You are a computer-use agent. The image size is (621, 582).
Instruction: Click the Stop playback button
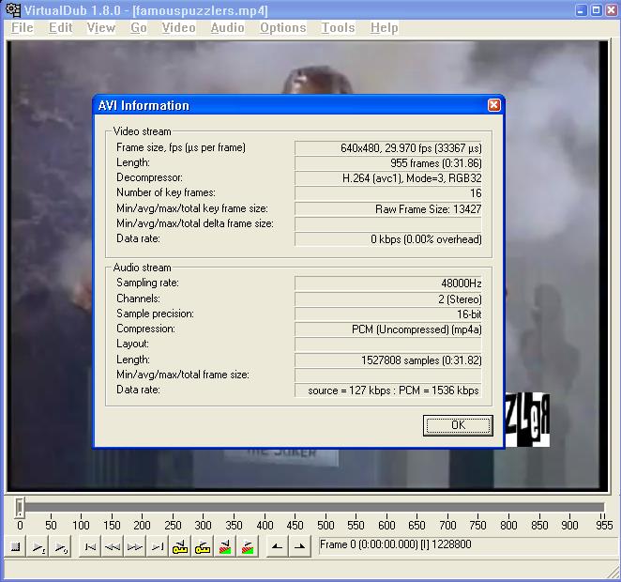tap(15, 547)
